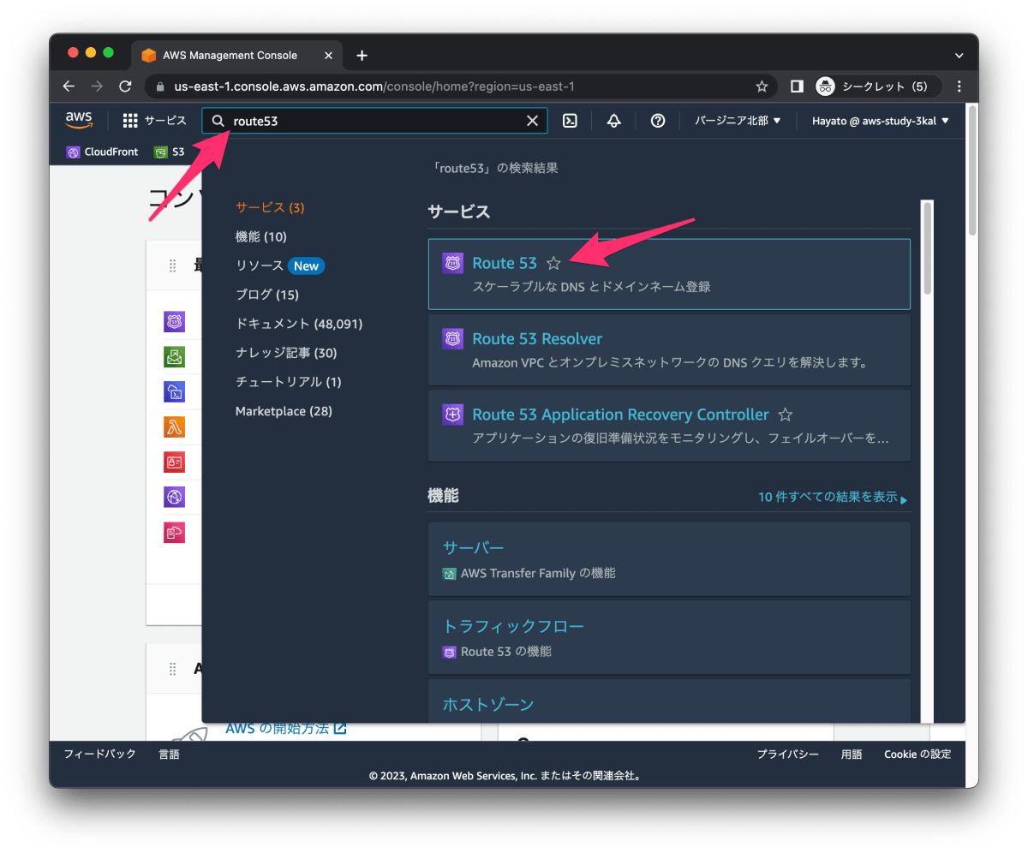Open the Cookie の設定 footer link
Screen dimensions: 1028x853
coord(917,755)
